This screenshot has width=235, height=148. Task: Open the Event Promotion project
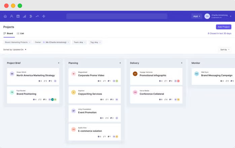pos(87,112)
